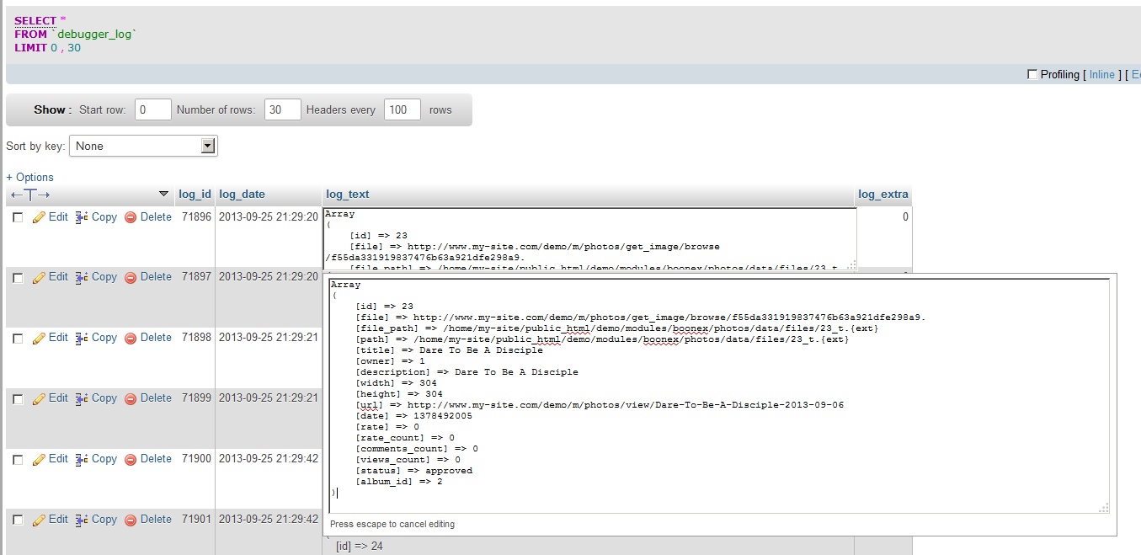Click the full texts toggle arrows icon
This screenshot has height=555, width=1141.
pos(30,195)
